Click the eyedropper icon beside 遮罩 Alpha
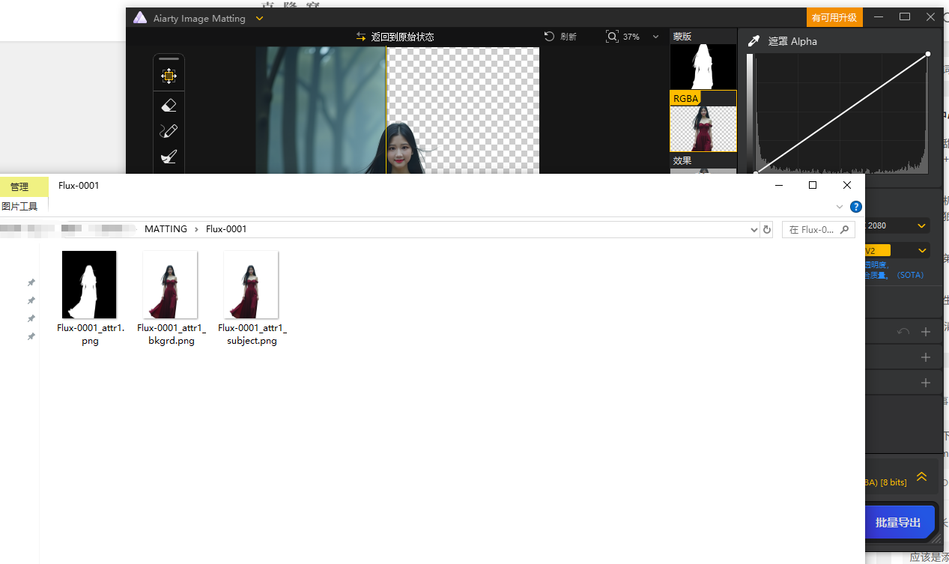 pos(754,41)
